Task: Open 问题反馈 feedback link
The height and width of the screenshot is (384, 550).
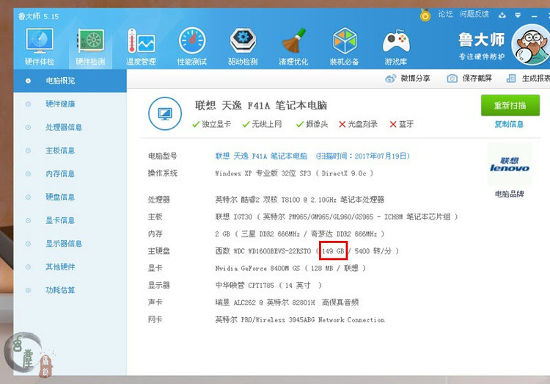Action: [x=474, y=14]
